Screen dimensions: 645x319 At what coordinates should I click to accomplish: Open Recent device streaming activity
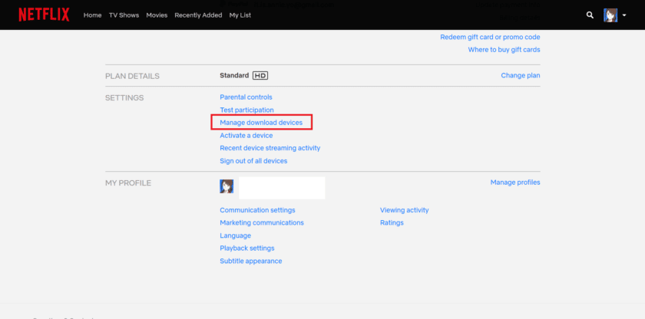(270, 148)
